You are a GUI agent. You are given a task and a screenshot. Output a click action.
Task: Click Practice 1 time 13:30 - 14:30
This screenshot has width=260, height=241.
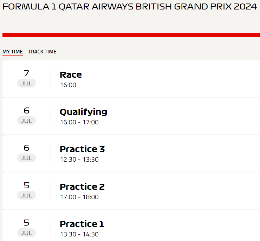pyautogui.click(x=79, y=234)
